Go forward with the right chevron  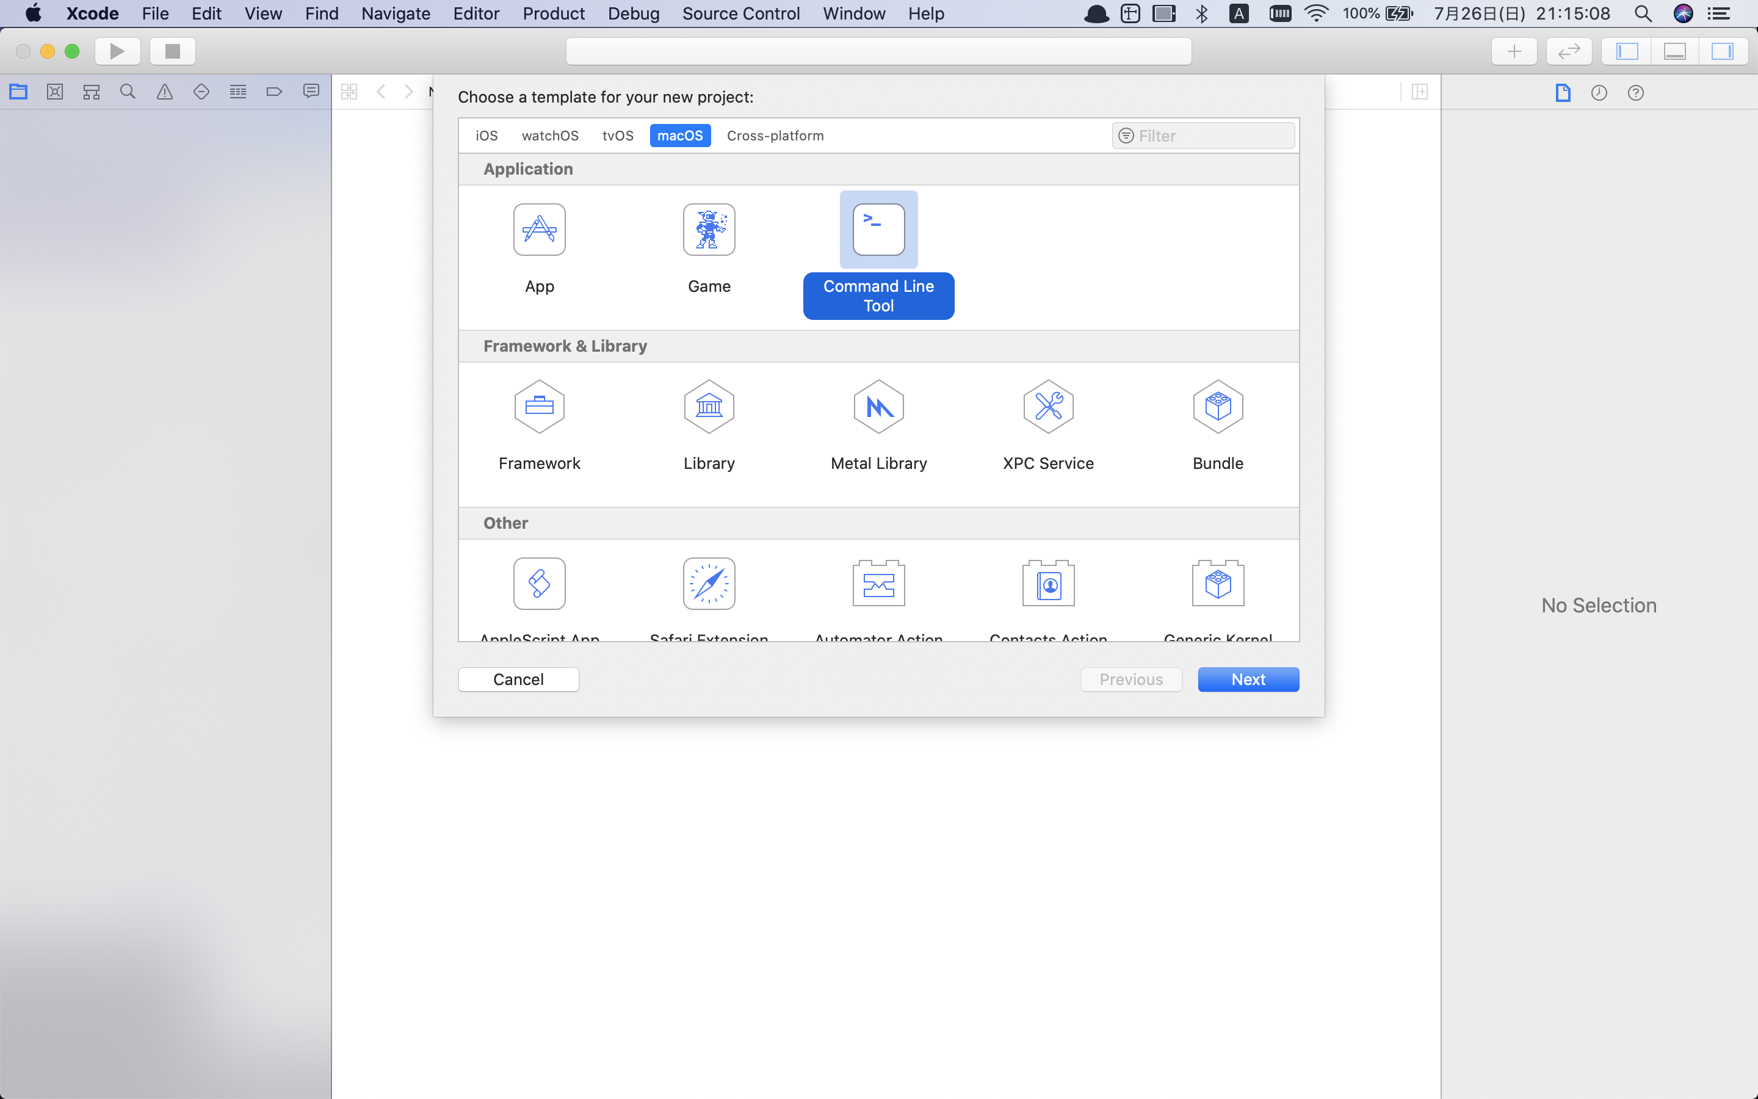[x=409, y=92]
